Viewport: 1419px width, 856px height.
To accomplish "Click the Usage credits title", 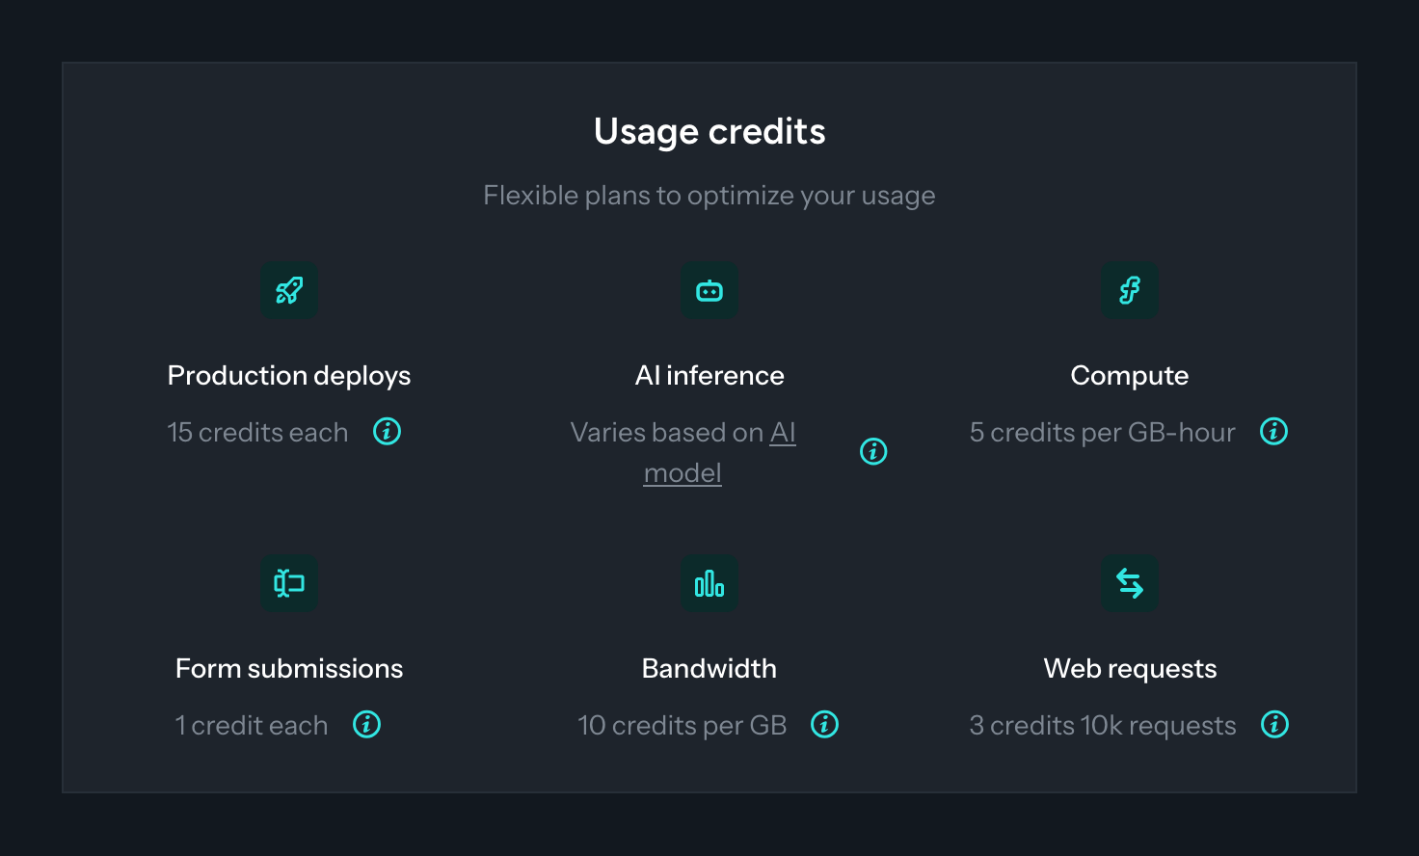I will (x=709, y=132).
